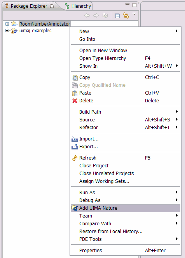
Task: Click the Refresh arrows icon
Action: click(x=75, y=158)
